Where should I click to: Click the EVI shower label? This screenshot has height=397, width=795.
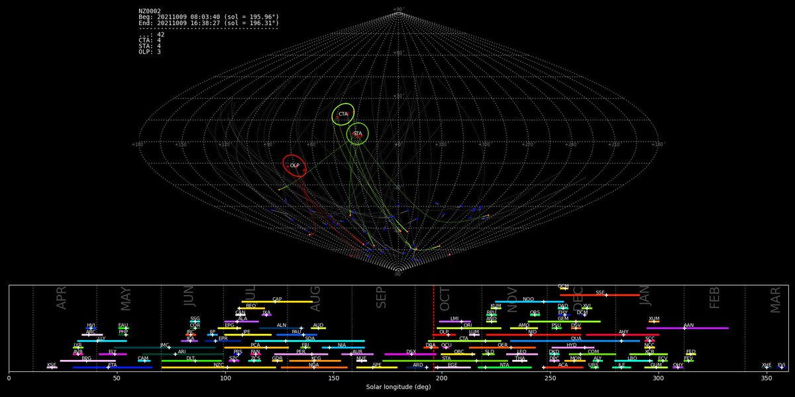(781, 365)
